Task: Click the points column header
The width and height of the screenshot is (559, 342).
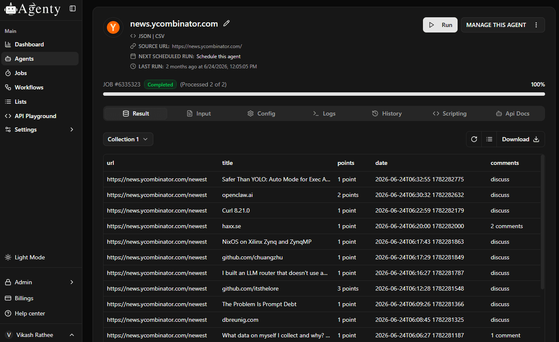Action: (x=346, y=163)
